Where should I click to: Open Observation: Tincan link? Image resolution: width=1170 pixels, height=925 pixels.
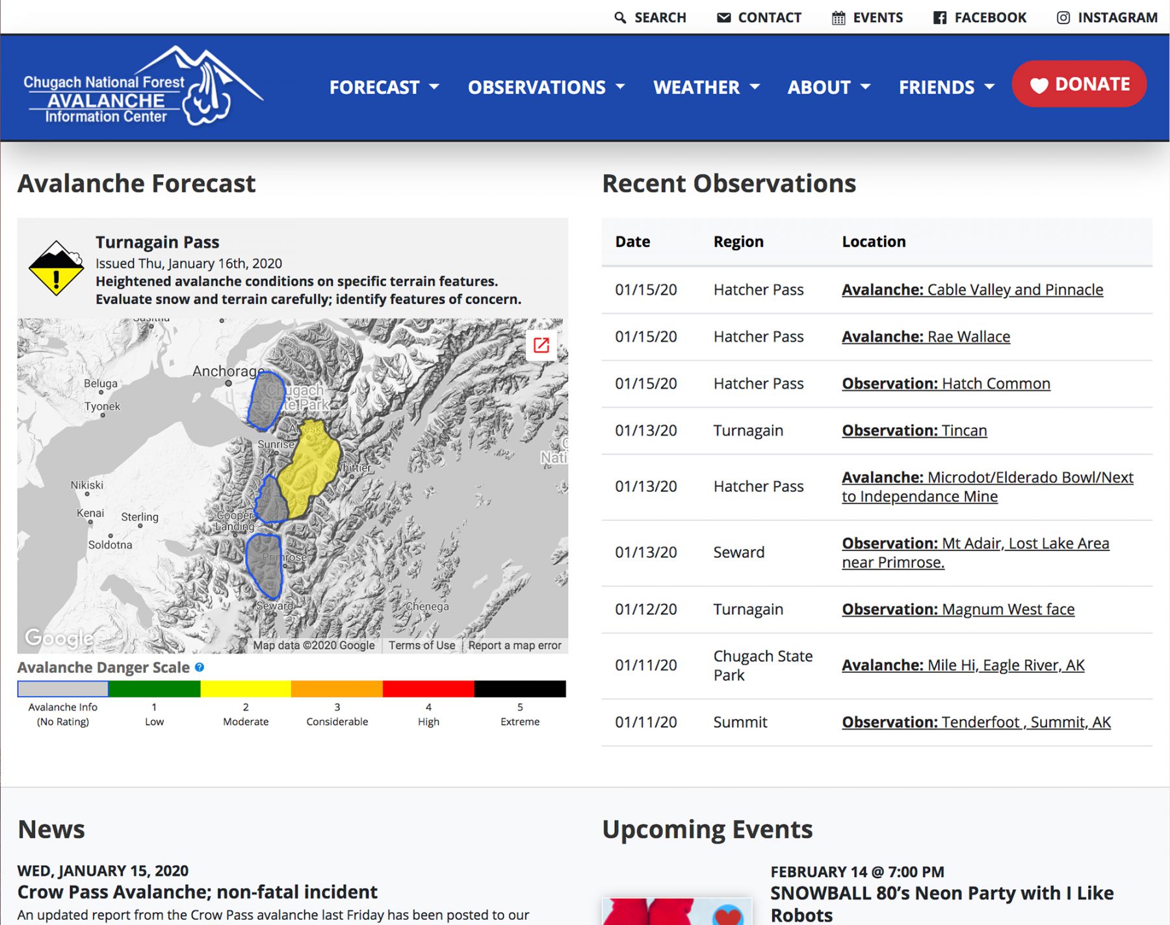click(915, 430)
